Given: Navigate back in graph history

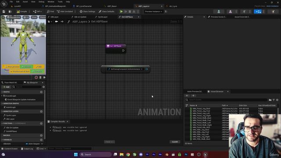Looking at the screenshot, I should 57,22.
